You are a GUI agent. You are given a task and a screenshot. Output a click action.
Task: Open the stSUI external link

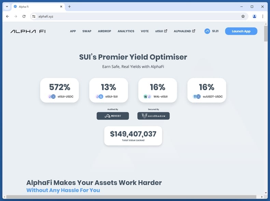point(161,31)
